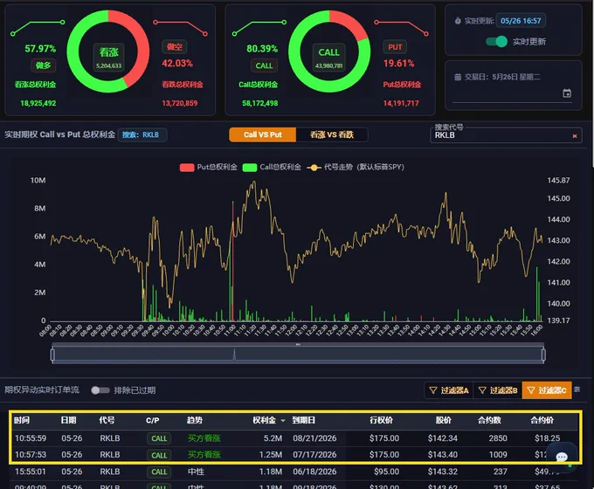Click the 看涨 donut chart center
The image size is (594, 489).
(x=108, y=57)
